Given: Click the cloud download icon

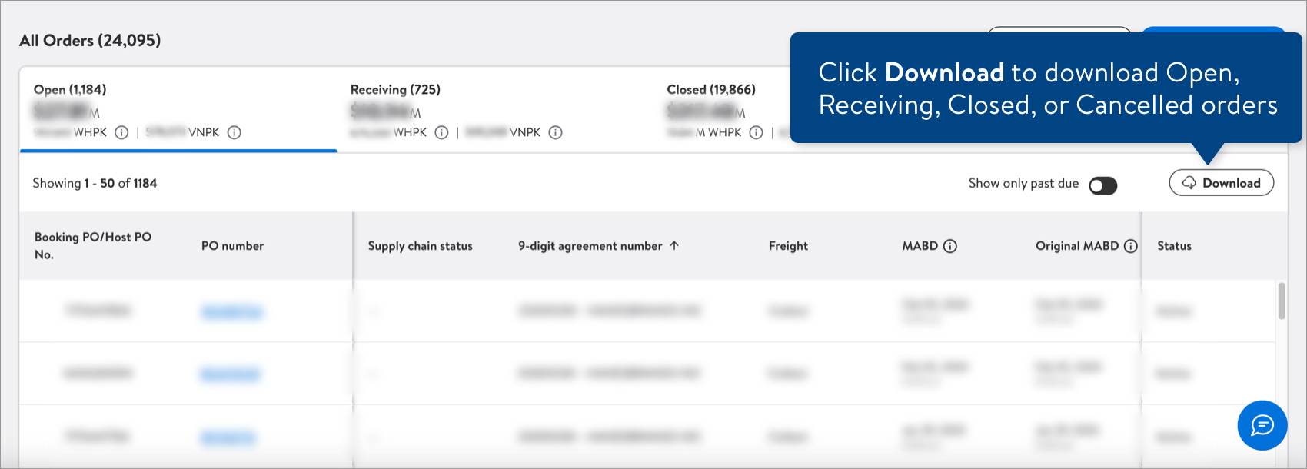Looking at the screenshot, I should coord(1190,183).
